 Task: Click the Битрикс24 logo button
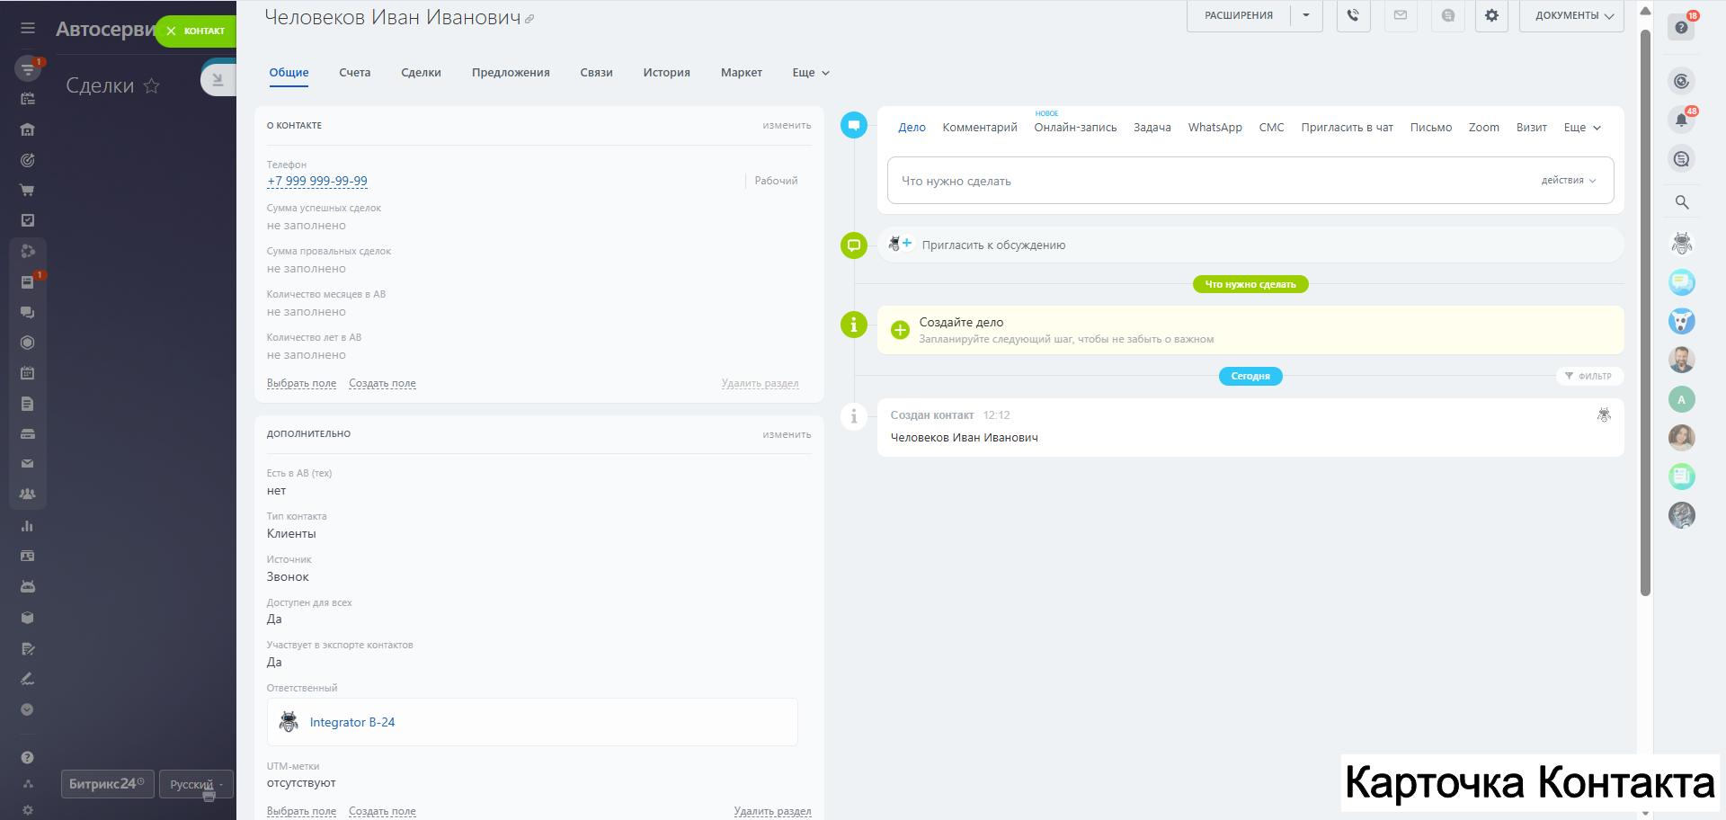(107, 784)
